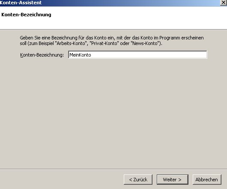The width and height of the screenshot is (227, 189).
Task: Click the MeinKonto text in the field
Action: [x=80, y=55]
